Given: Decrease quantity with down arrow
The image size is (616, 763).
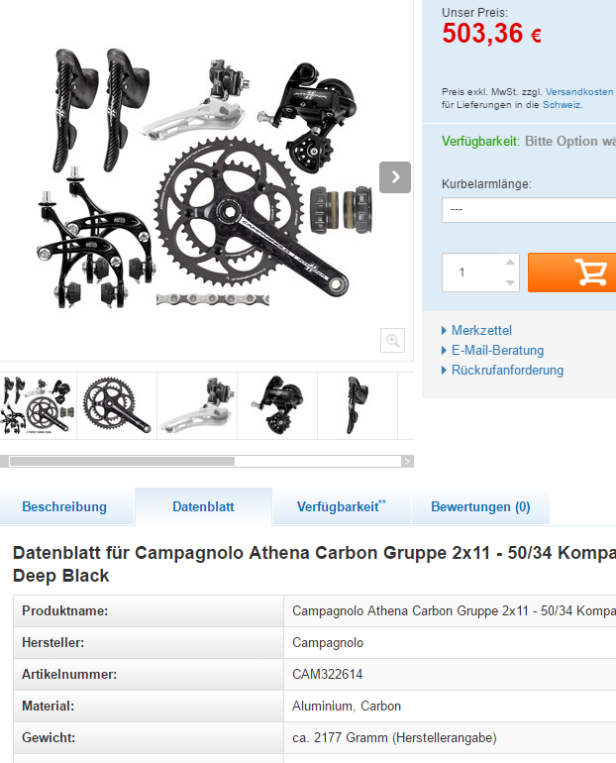Looking at the screenshot, I should point(510,282).
